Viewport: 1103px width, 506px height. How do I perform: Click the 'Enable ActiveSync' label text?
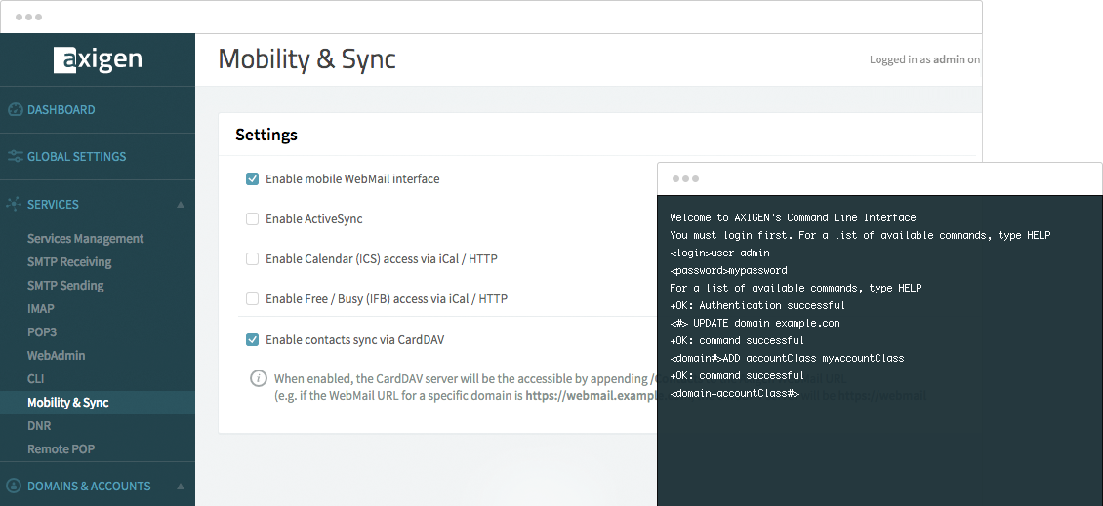pos(313,219)
